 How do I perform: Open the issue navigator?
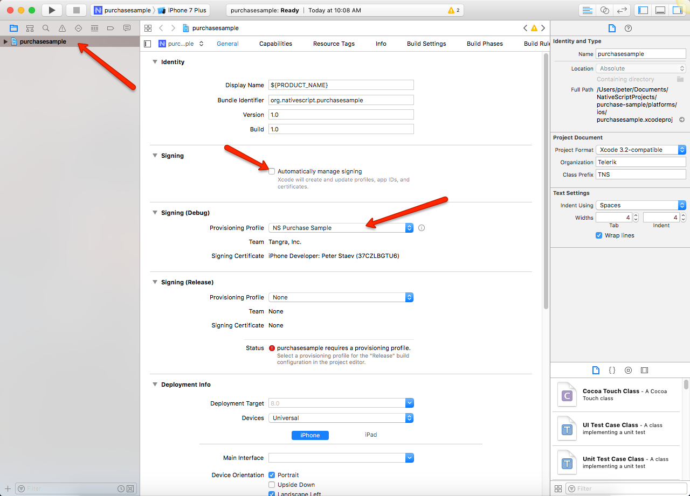tap(62, 28)
